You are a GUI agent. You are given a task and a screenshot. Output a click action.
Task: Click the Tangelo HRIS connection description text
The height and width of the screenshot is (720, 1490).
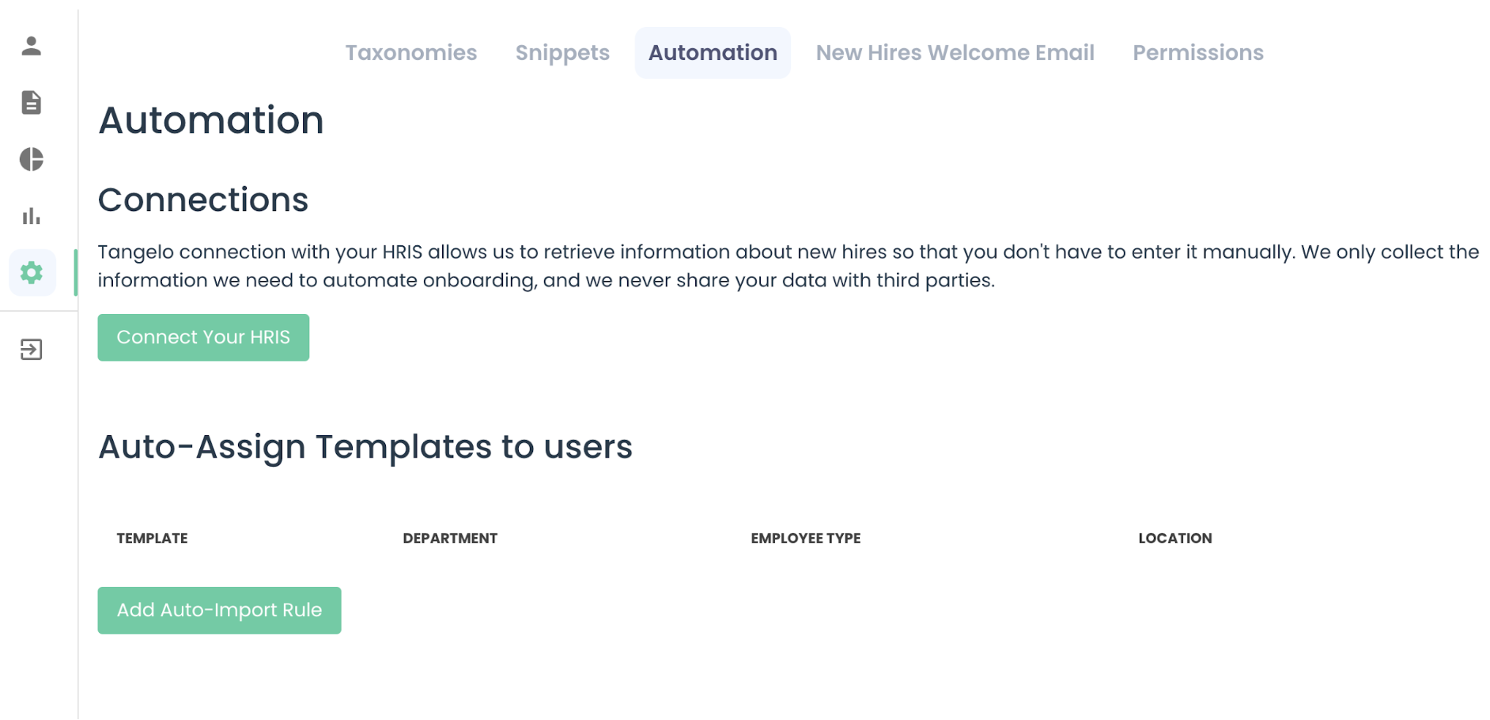pos(788,267)
